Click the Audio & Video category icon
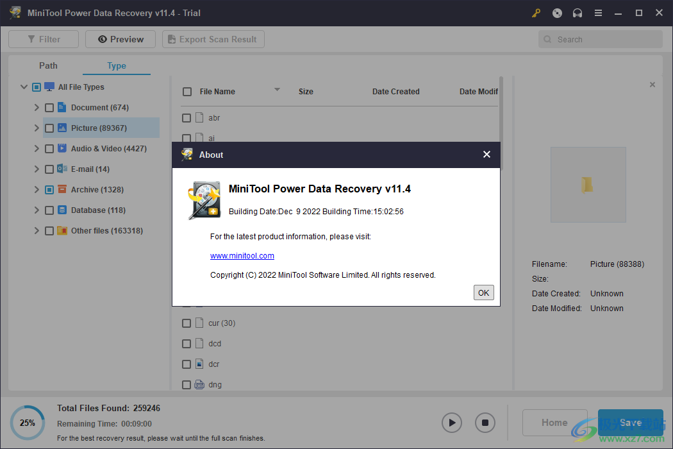This screenshot has width=673, height=449. [x=62, y=148]
